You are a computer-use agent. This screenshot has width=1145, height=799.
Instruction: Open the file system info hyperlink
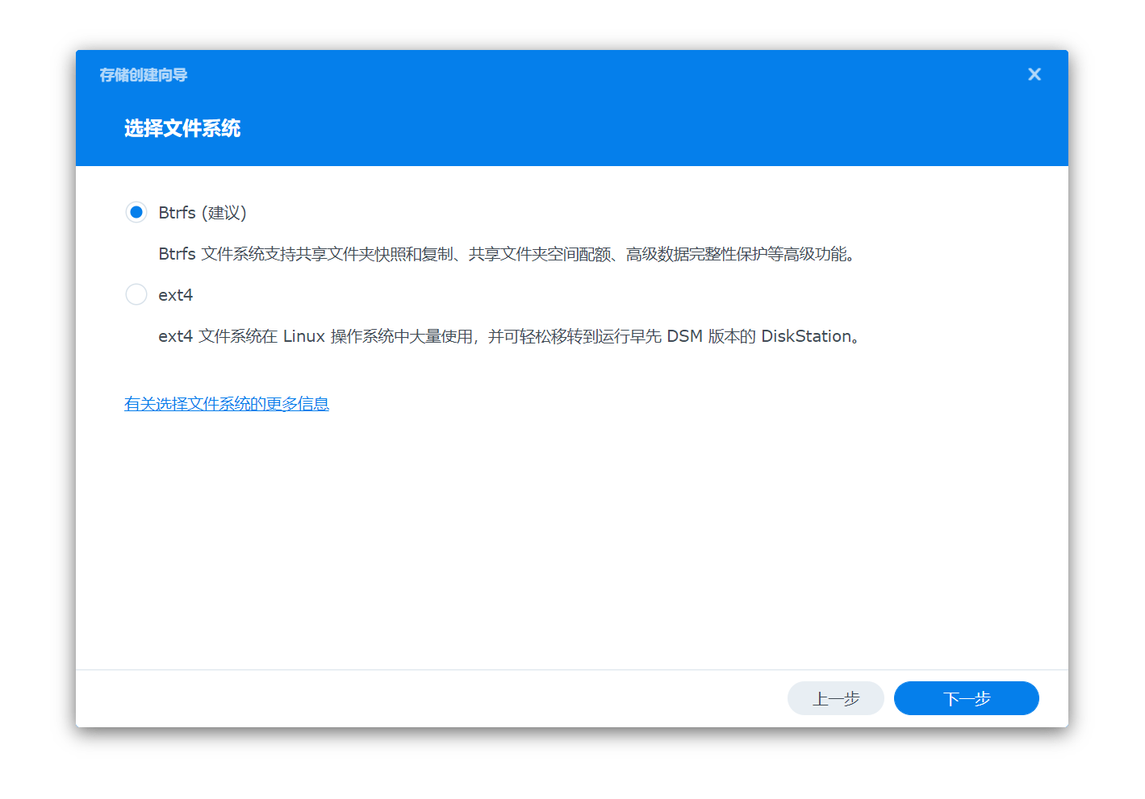tap(226, 403)
